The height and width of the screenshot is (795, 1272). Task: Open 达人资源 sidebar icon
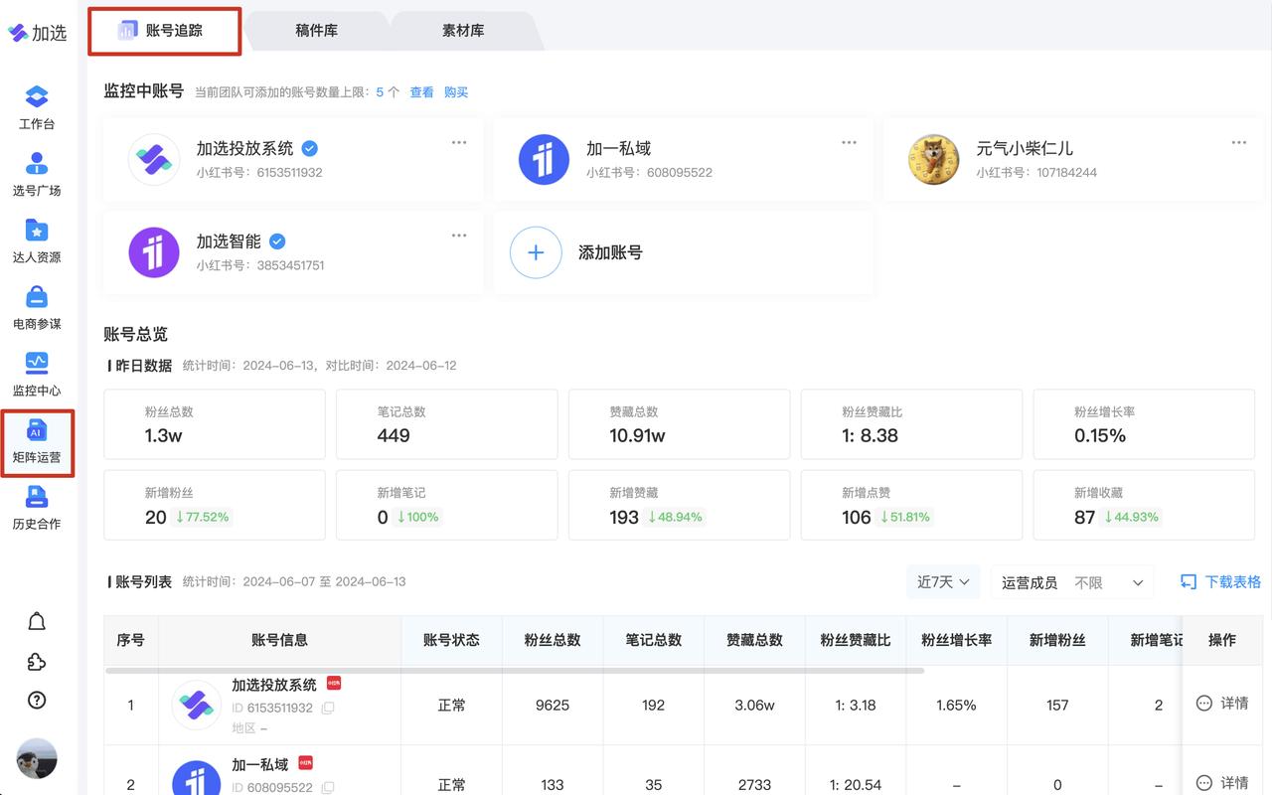pos(37,241)
